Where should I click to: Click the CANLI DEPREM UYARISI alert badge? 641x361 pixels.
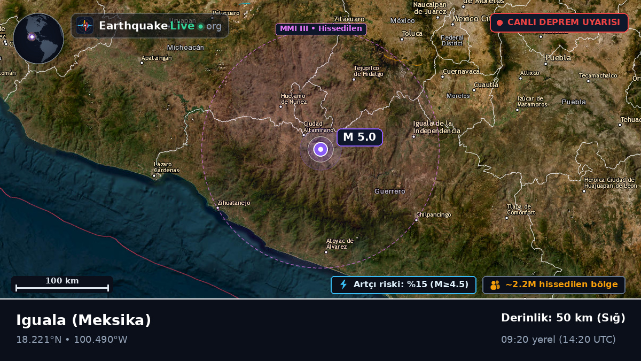(559, 22)
